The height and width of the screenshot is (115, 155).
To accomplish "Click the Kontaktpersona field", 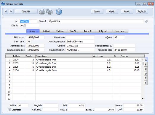I will pyautogui.click(x=80, y=41).
